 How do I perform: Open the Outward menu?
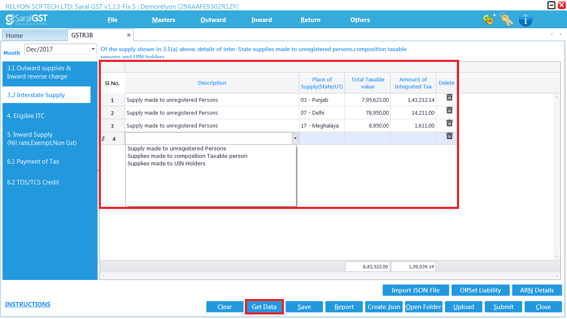(213, 20)
